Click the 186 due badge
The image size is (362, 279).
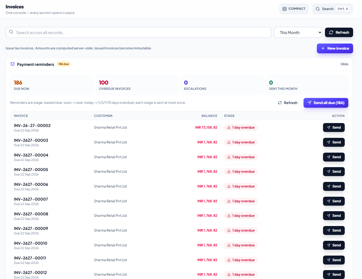[64, 64]
